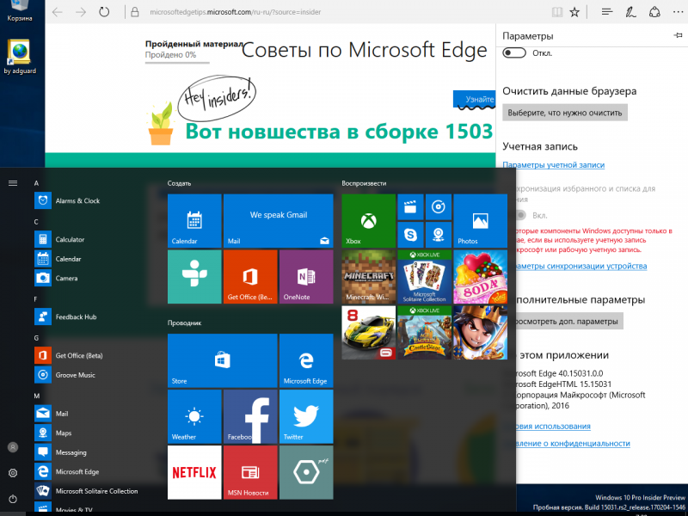Click the Воспроизвести tile group title
The image size is (688, 516).
tap(364, 183)
